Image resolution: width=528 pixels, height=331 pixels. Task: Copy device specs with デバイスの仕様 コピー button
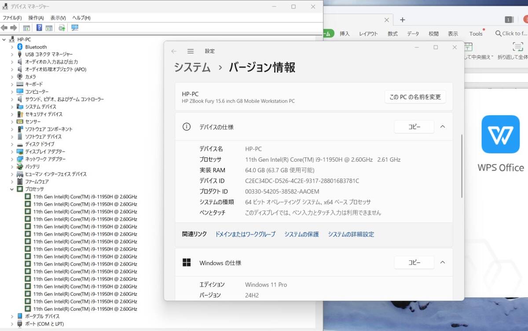(x=414, y=127)
